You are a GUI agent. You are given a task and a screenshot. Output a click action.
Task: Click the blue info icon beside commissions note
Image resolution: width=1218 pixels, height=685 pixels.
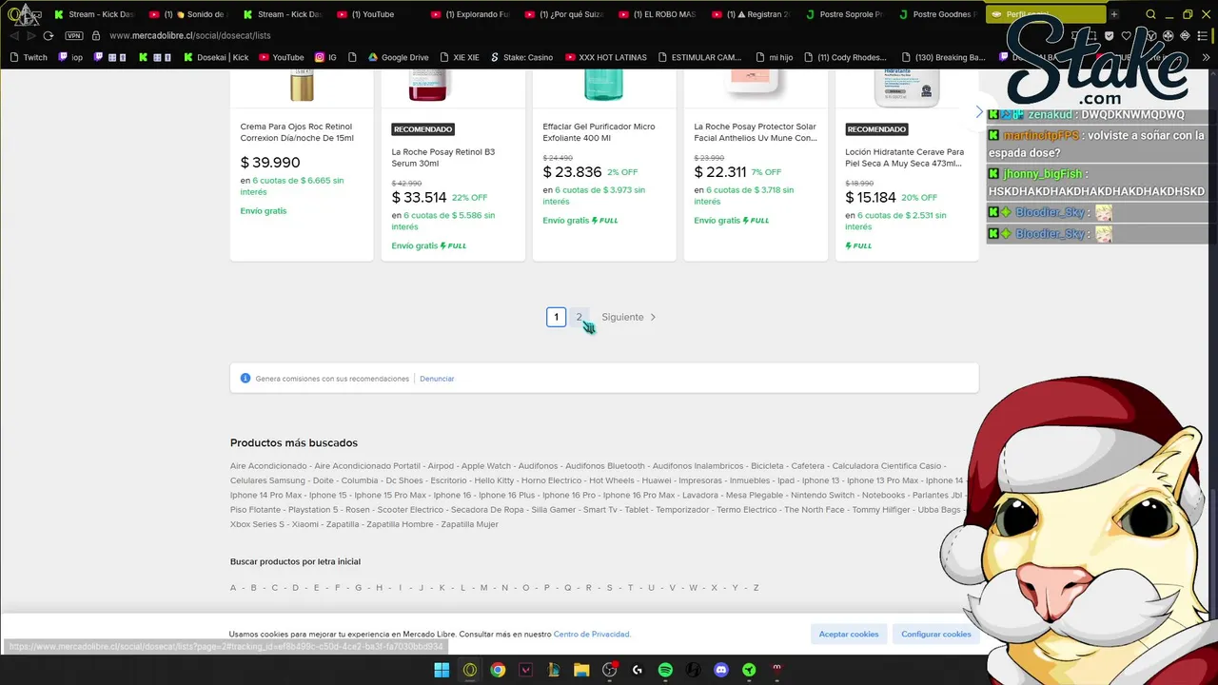pyautogui.click(x=246, y=378)
